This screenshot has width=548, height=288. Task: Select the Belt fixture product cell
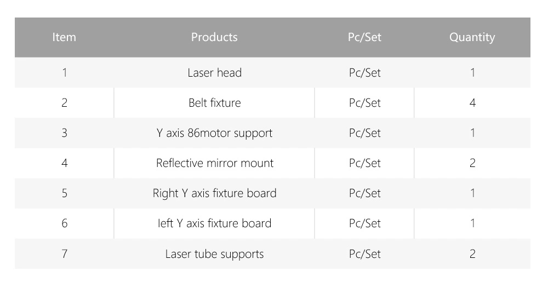point(214,102)
